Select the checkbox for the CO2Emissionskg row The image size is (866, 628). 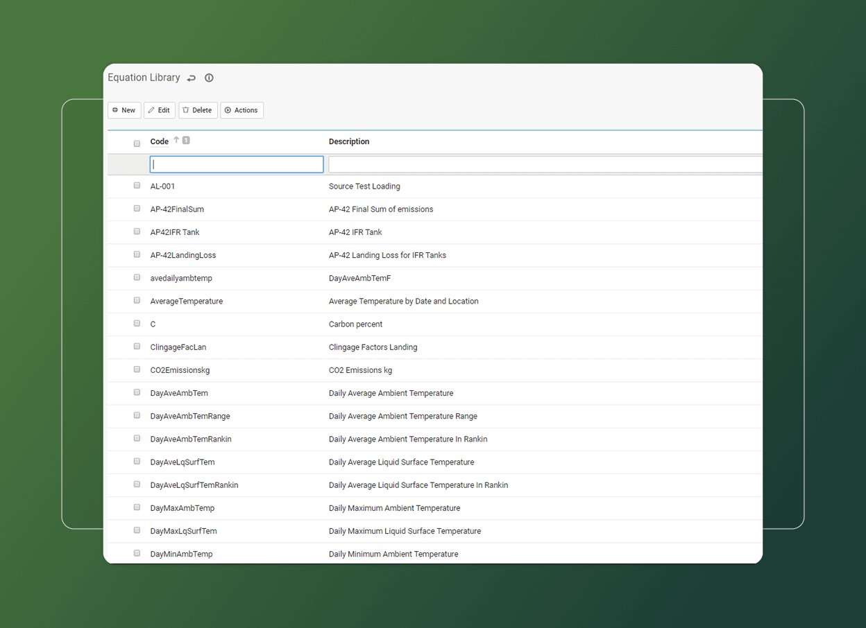(137, 369)
